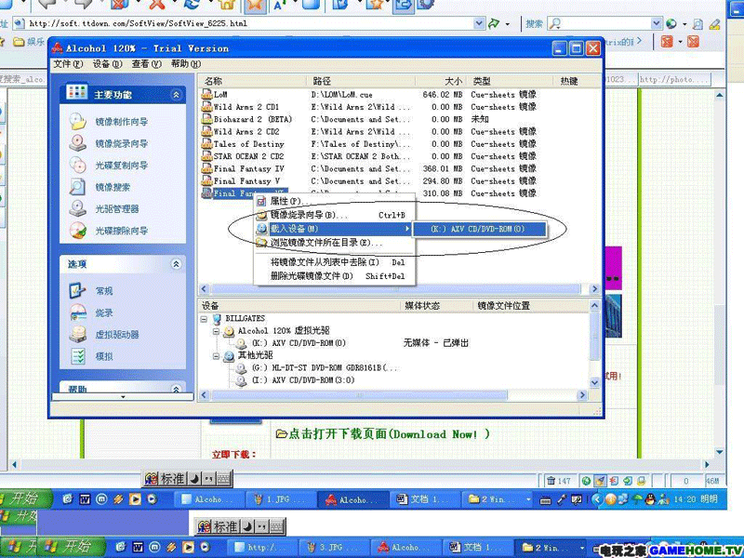This screenshot has height=558, width=744.
Task: Click device pane horizontal scrollbar thumb
Action: coord(359,395)
